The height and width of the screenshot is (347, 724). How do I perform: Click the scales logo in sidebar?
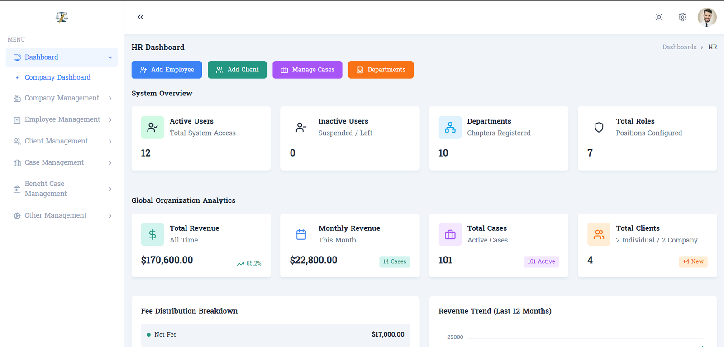[x=62, y=17]
